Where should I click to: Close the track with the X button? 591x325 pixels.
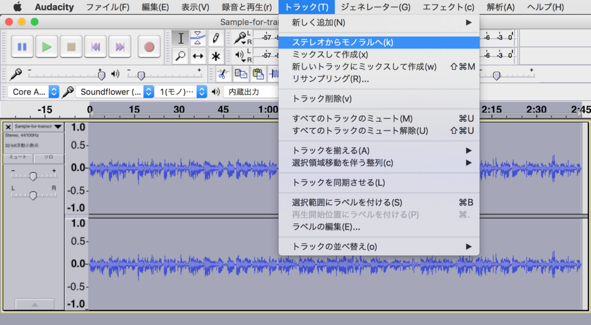8,126
